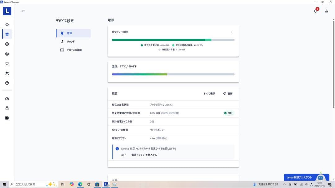Select the サウンド settings tab
This screenshot has width=335, height=188.
70,41
